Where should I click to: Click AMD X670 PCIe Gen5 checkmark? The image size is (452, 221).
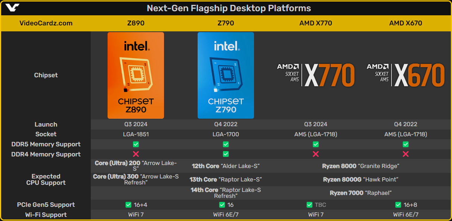click(398, 205)
